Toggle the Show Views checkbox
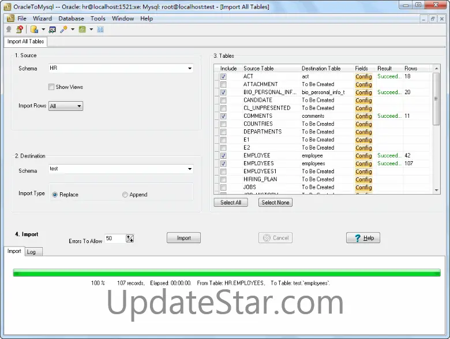The image size is (450, 339). 51,87
